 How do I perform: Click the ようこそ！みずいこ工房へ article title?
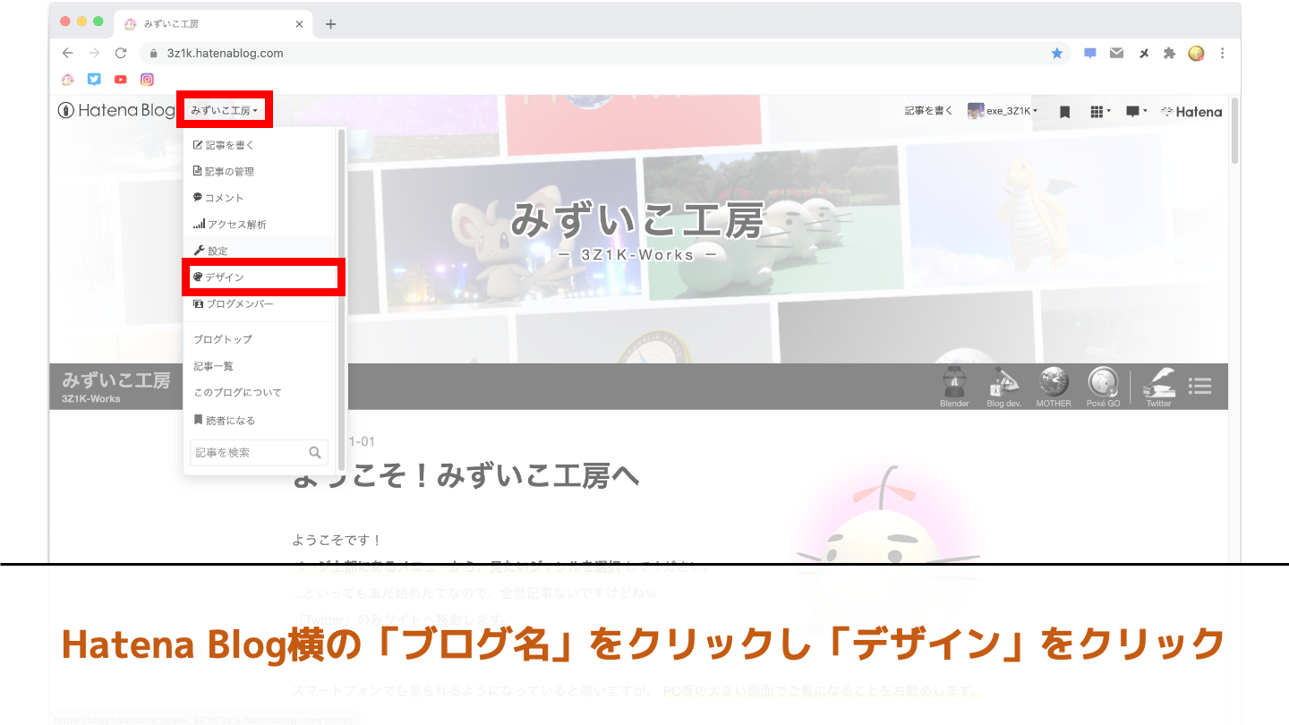pos(465,477)
